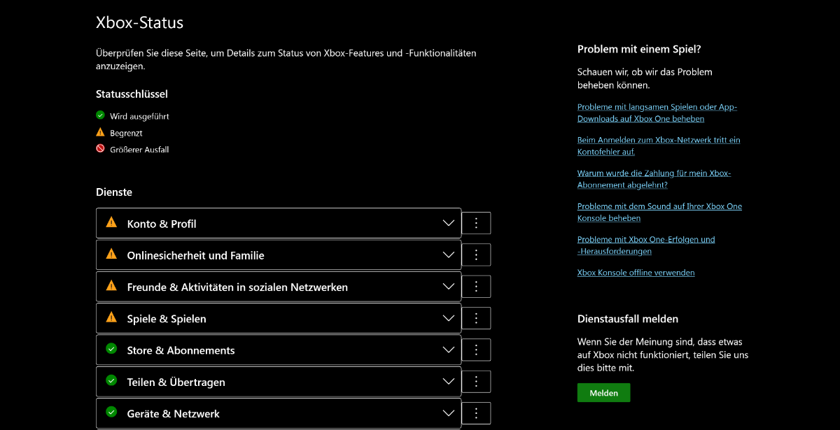Click the 'Dienstausfall melden' heading

(x=628, y=319)
